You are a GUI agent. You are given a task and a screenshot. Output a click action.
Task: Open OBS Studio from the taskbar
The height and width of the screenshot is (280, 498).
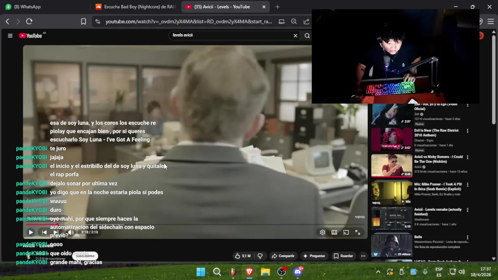click(282, 272)
